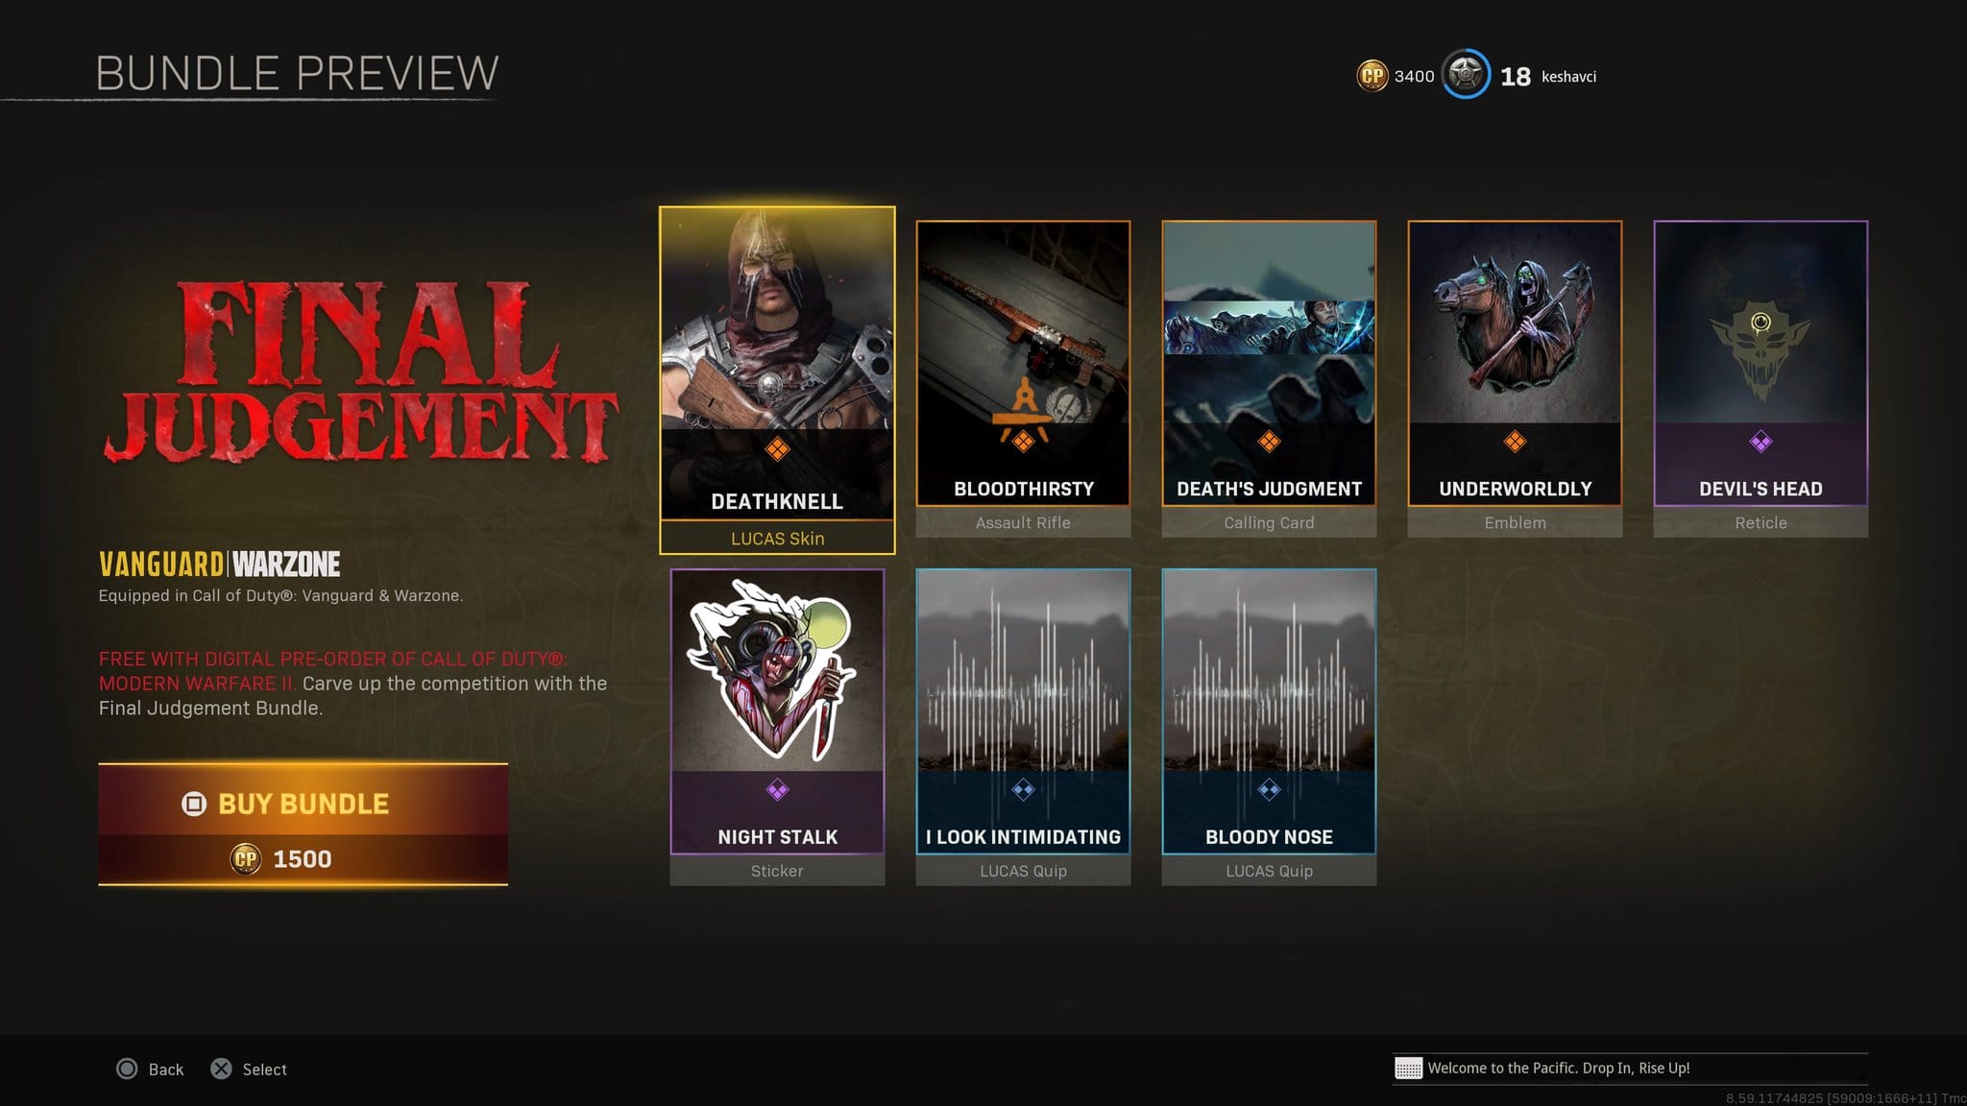Click the 'I LOOK INTIMIDATING' item name

(1023, 837)
